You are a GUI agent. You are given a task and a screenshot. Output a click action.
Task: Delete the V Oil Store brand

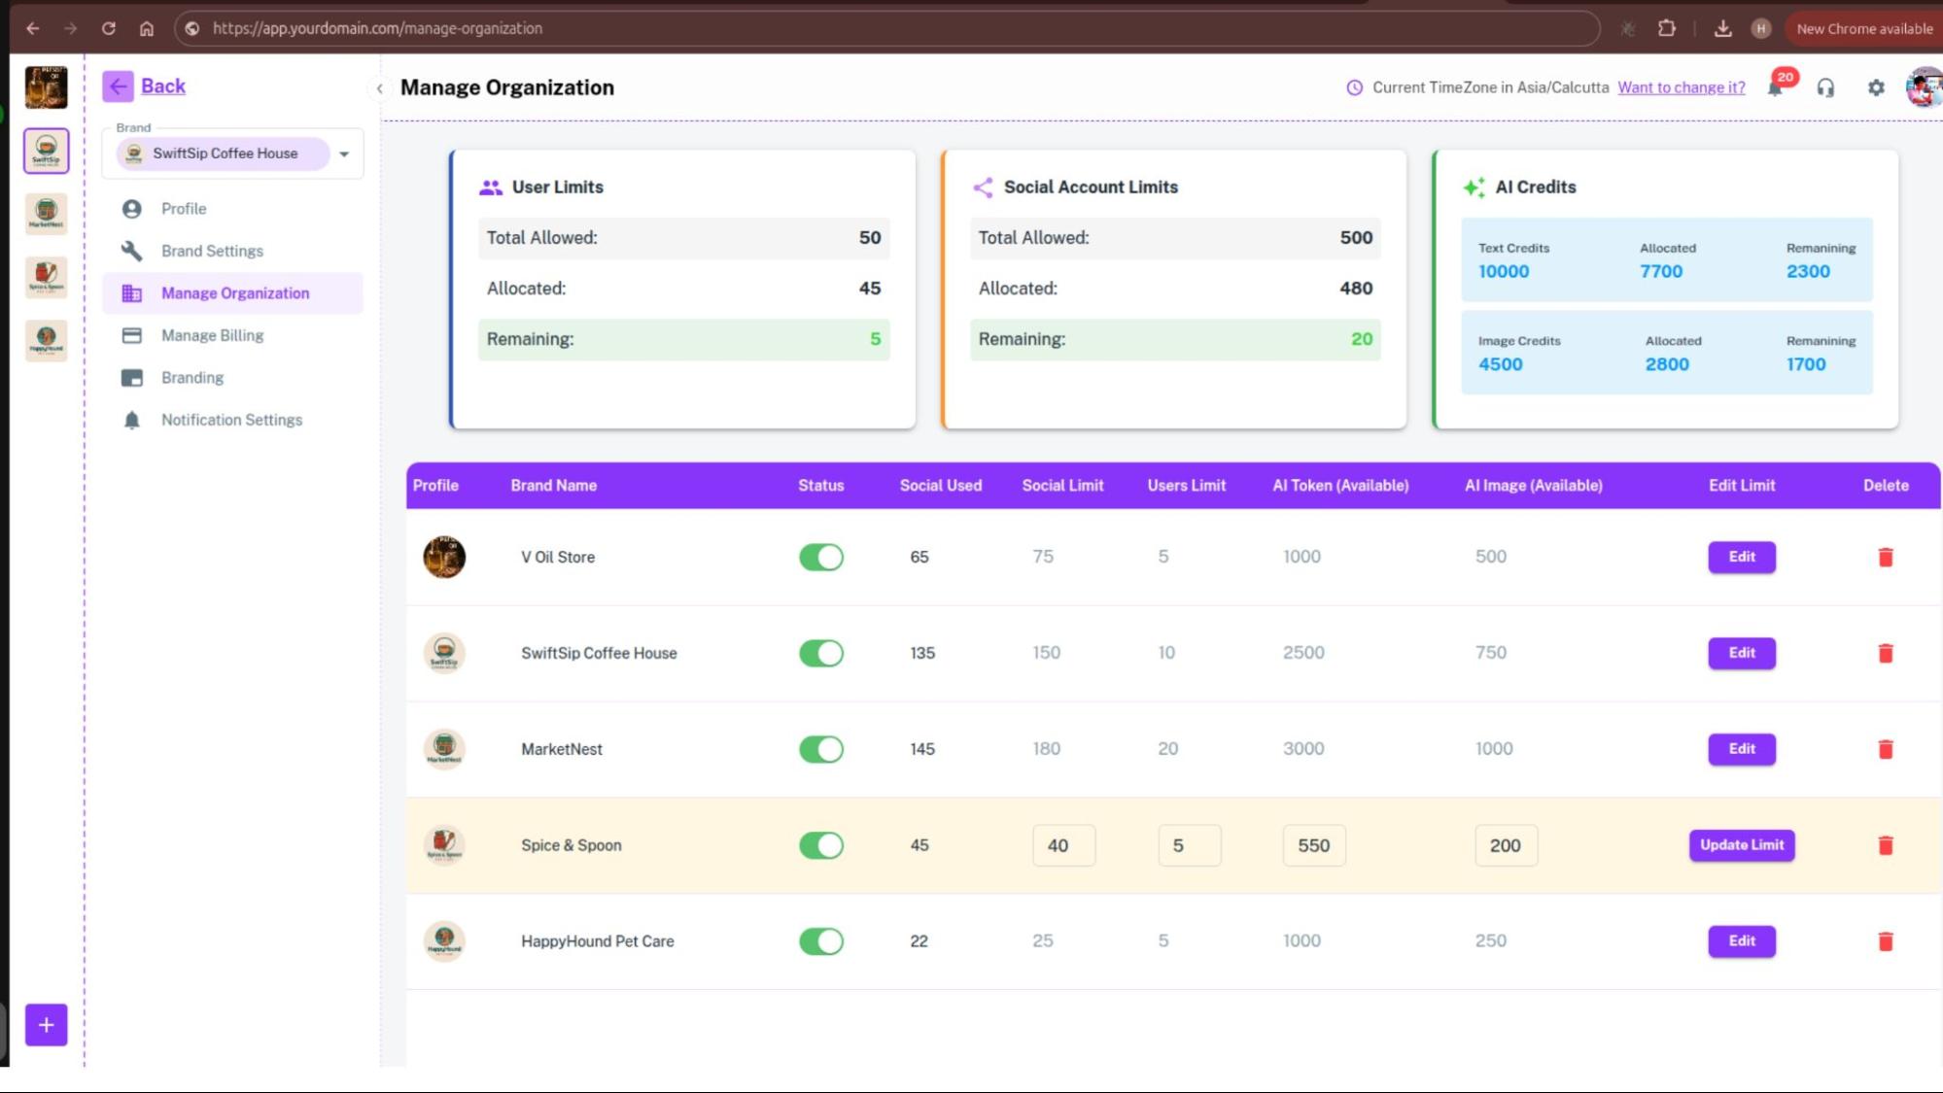coord(1886,557)
